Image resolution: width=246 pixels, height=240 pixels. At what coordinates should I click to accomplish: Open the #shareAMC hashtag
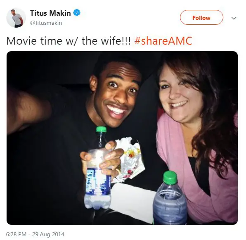[x=163, y=40]
